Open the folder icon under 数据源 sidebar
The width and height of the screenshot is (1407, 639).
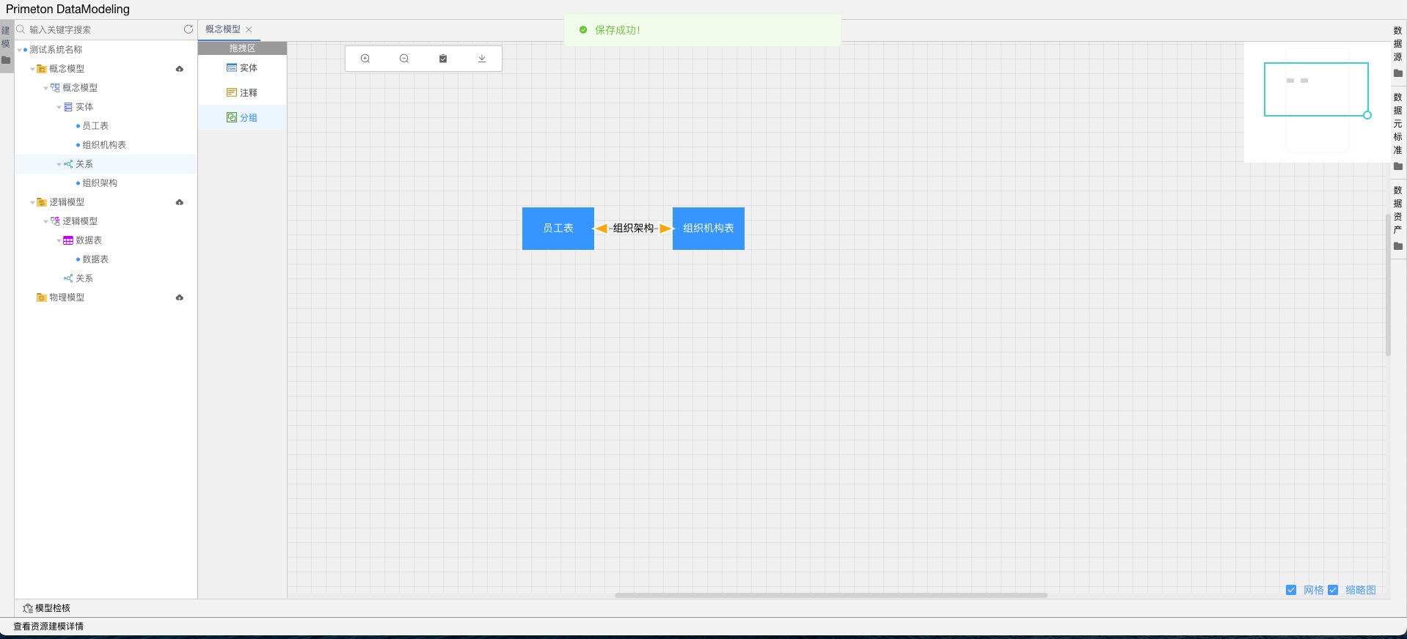pos(1398,73)
